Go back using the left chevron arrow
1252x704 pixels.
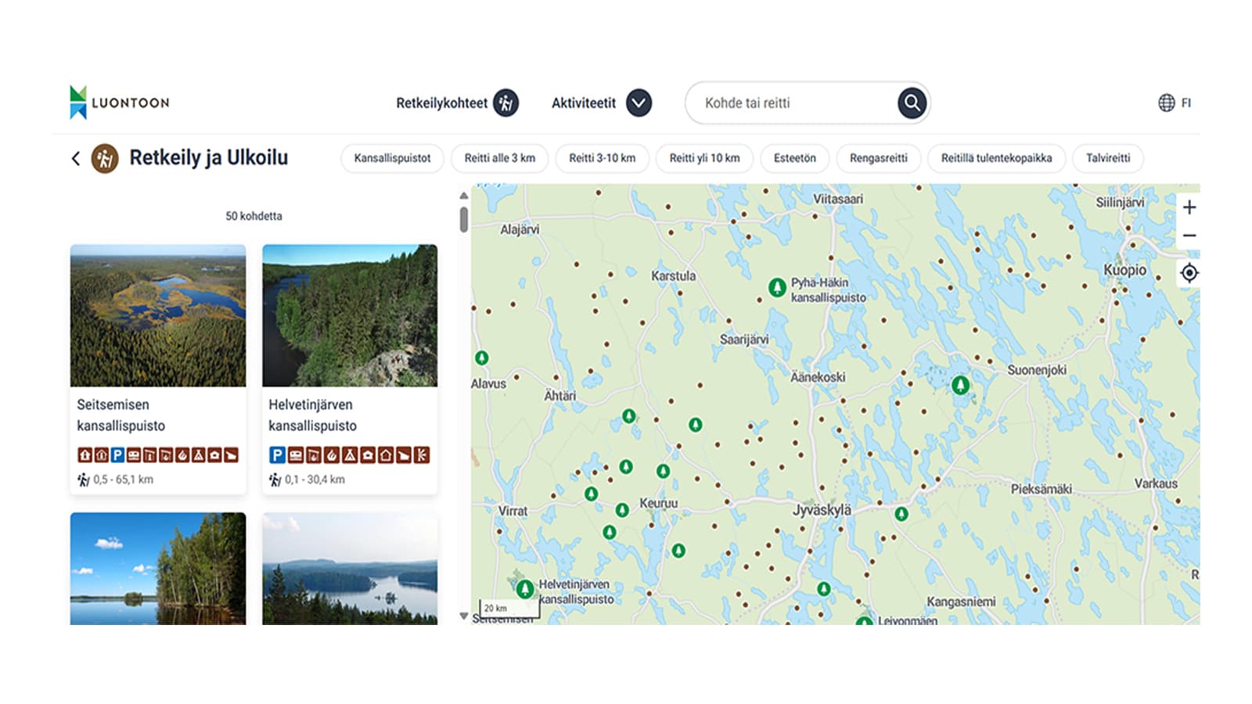pos(75,158)
